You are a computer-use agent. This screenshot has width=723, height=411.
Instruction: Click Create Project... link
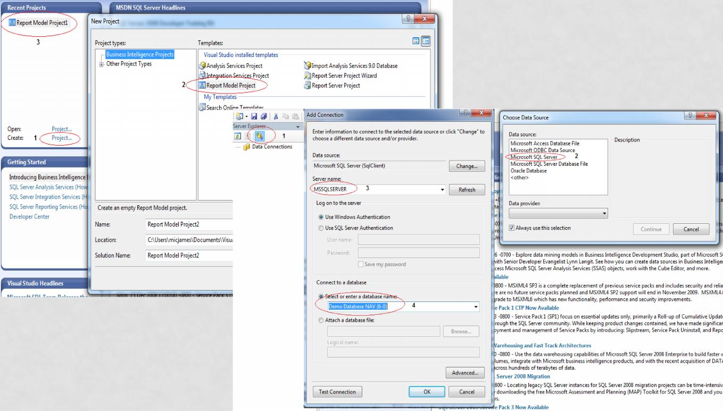(x=62, y=137)
